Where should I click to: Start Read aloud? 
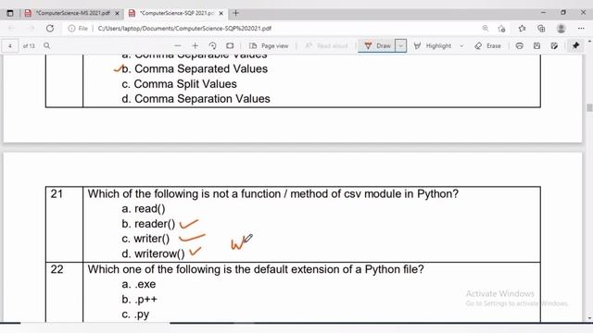click(x=326, y=45)
